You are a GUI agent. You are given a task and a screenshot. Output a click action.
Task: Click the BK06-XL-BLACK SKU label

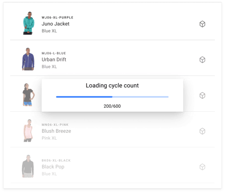tap(56, 161)
